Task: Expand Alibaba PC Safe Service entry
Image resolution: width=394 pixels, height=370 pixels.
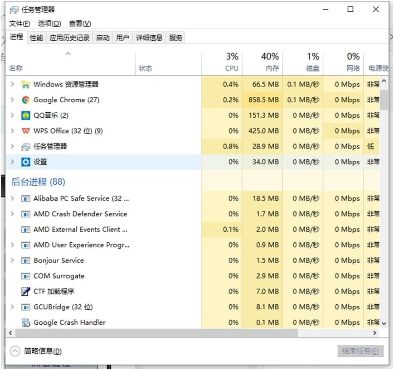Action: tap(12, 198)
